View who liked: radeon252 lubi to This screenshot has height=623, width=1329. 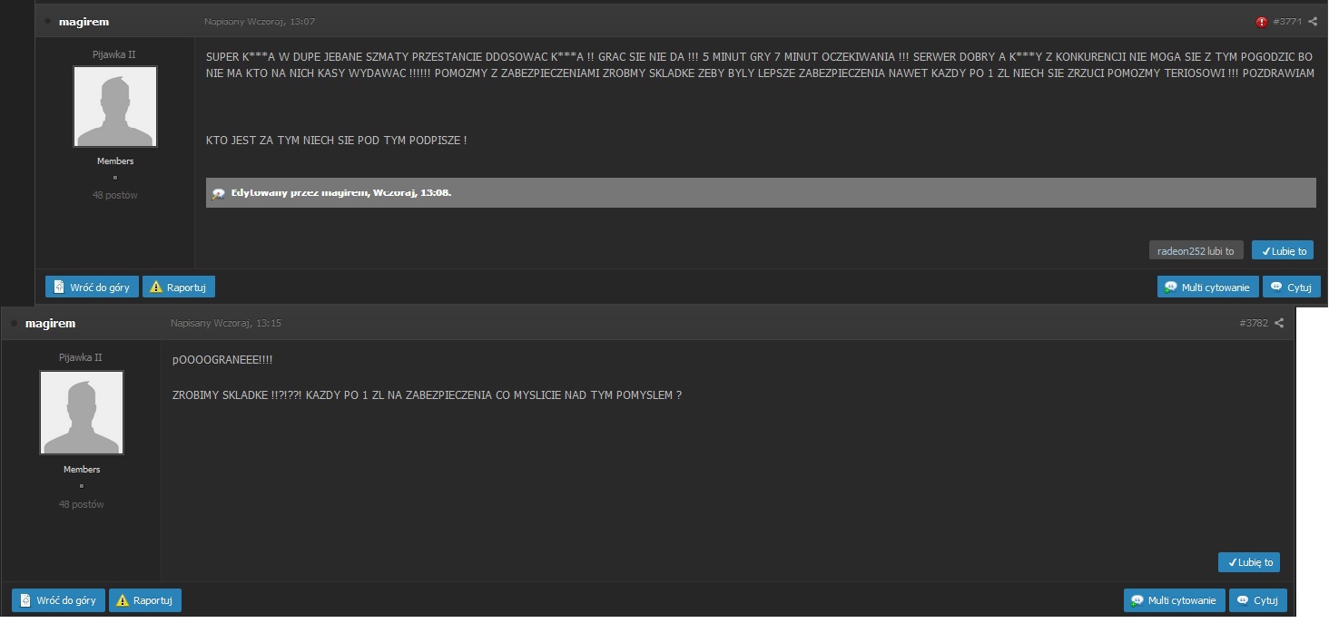click(1196, 251)
